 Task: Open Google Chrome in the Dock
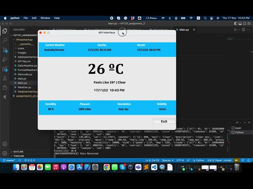pos(107,167)
